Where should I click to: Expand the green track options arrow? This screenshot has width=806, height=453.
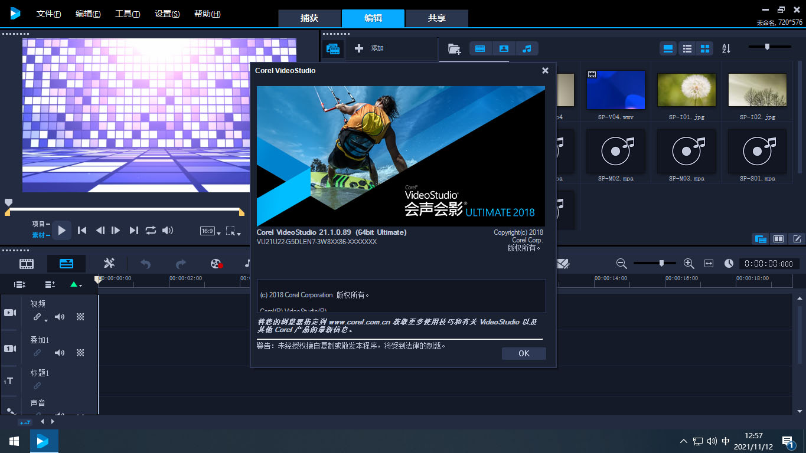click(76, 284)
